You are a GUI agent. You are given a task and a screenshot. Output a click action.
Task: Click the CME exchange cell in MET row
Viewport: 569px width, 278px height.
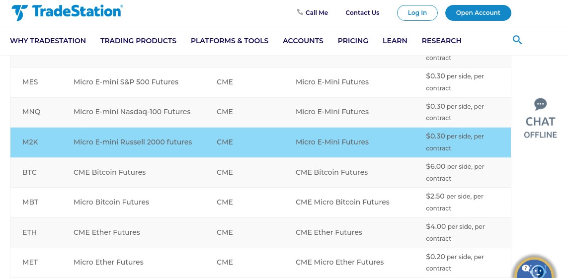(x=225, y=262)
